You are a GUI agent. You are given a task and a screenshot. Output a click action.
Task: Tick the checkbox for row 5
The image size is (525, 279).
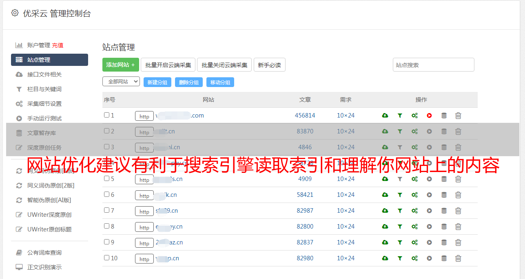[x=106, y=179]
